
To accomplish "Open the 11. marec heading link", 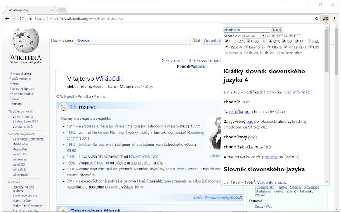I will point(83,108).
